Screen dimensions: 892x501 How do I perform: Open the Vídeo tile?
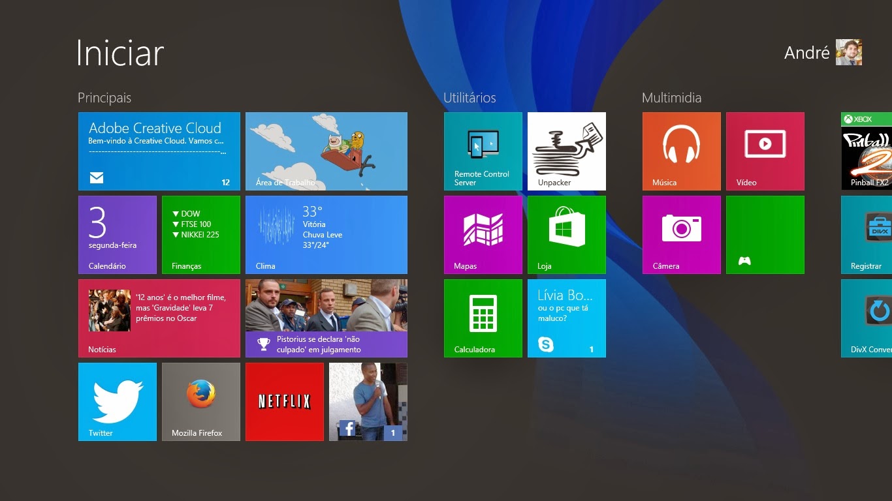pos(765,151)
